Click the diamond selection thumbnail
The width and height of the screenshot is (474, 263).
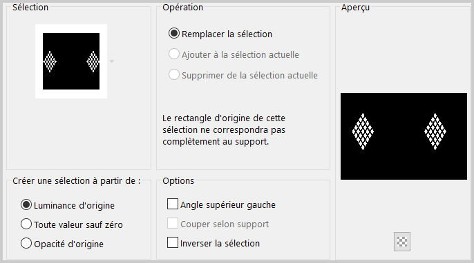point(71,61)
